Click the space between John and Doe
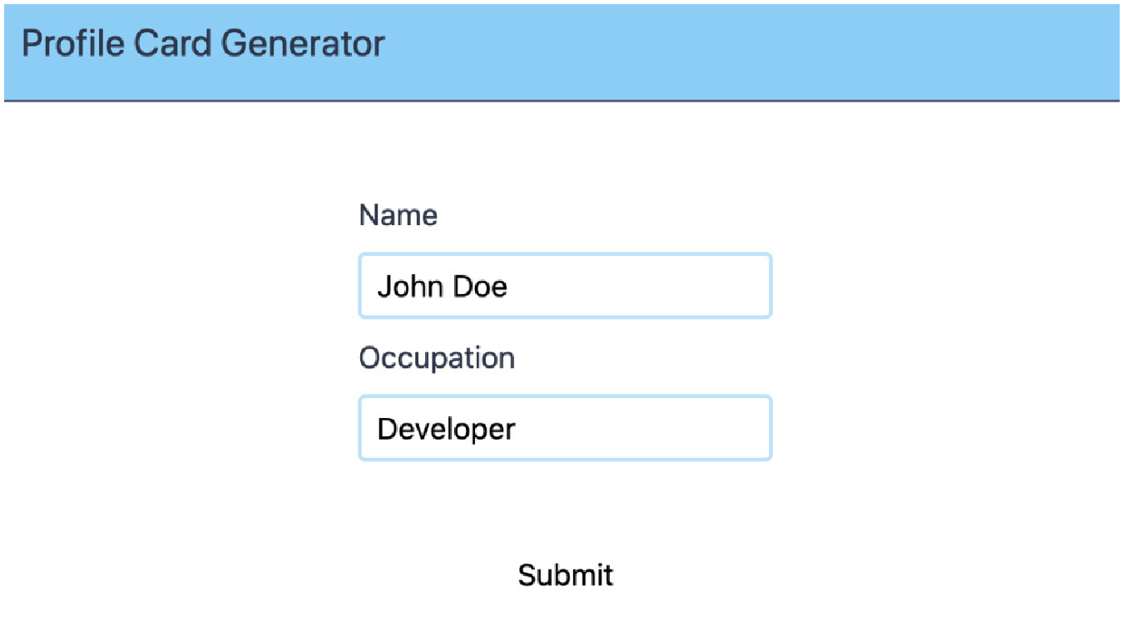This screenshot has height=624, width=1123. point(444,287)
